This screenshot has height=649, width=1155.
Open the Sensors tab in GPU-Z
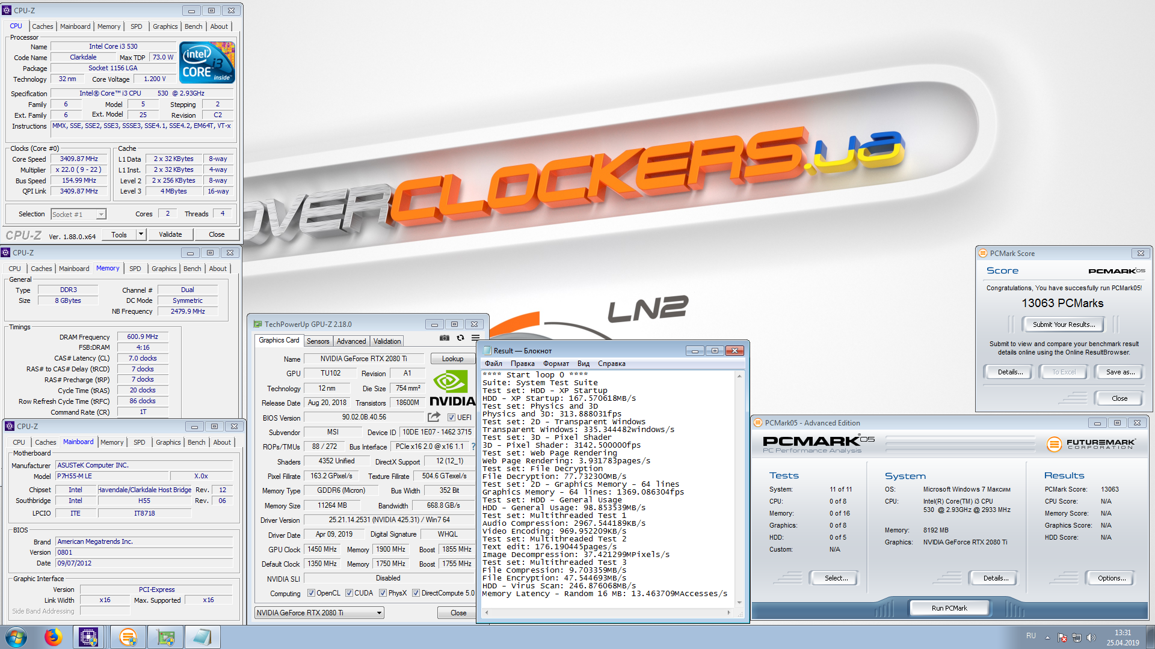318,341
